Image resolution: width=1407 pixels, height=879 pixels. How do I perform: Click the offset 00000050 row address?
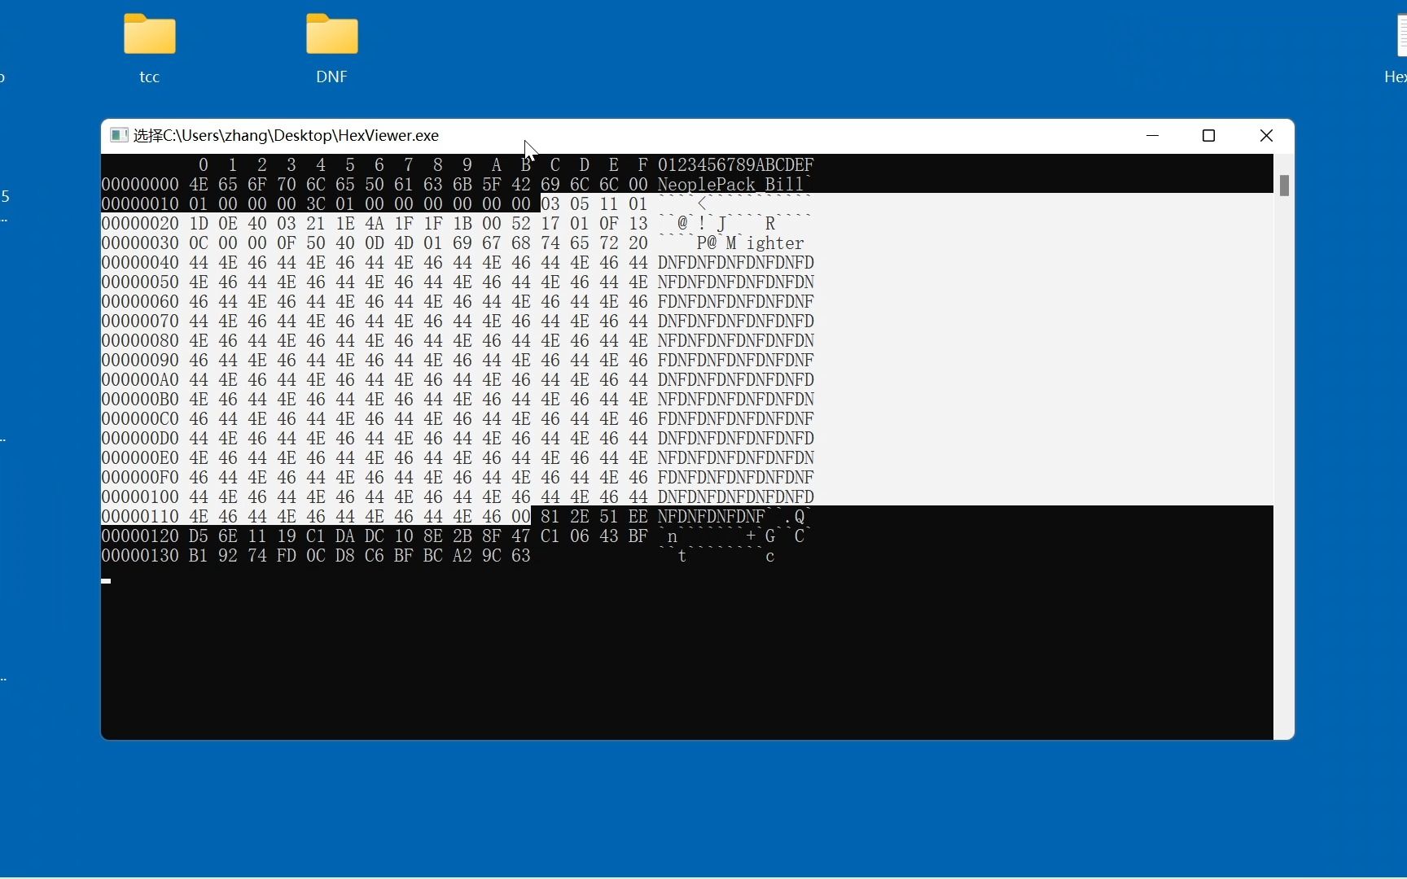140,282
